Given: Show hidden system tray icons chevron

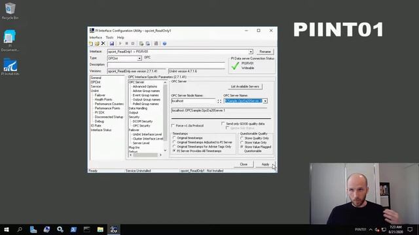Looking at the screenshot, I should [371, 229].
